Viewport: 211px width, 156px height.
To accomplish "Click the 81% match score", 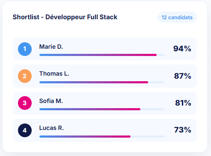I will (183, 103).
